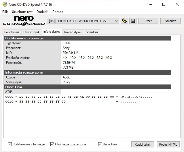
Task: Toggle the Informacja rozszerzona checkbox
Action: pos(52,144)
